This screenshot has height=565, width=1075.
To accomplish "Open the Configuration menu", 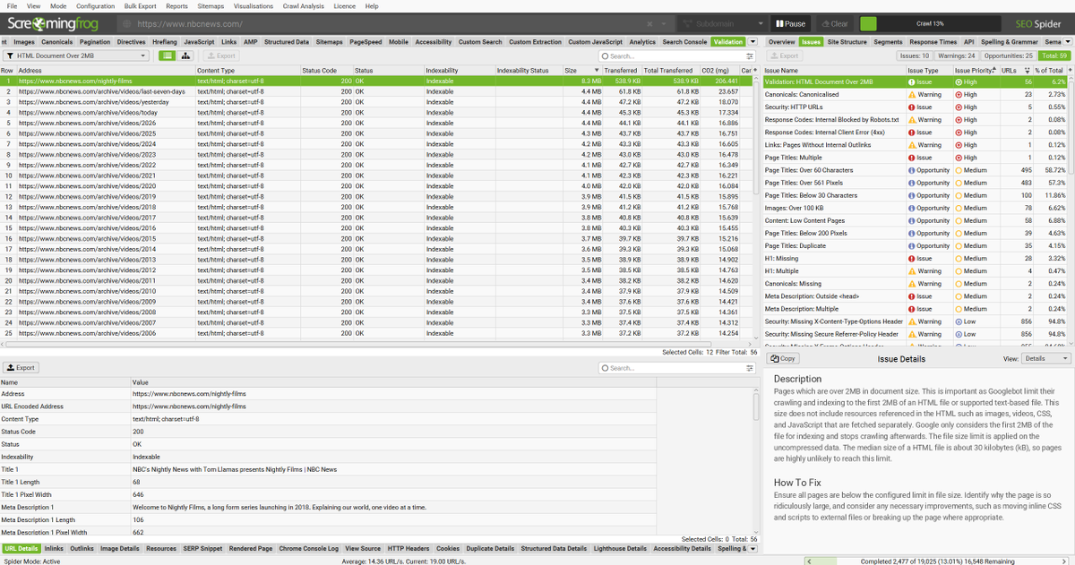I will coord(95,6).
